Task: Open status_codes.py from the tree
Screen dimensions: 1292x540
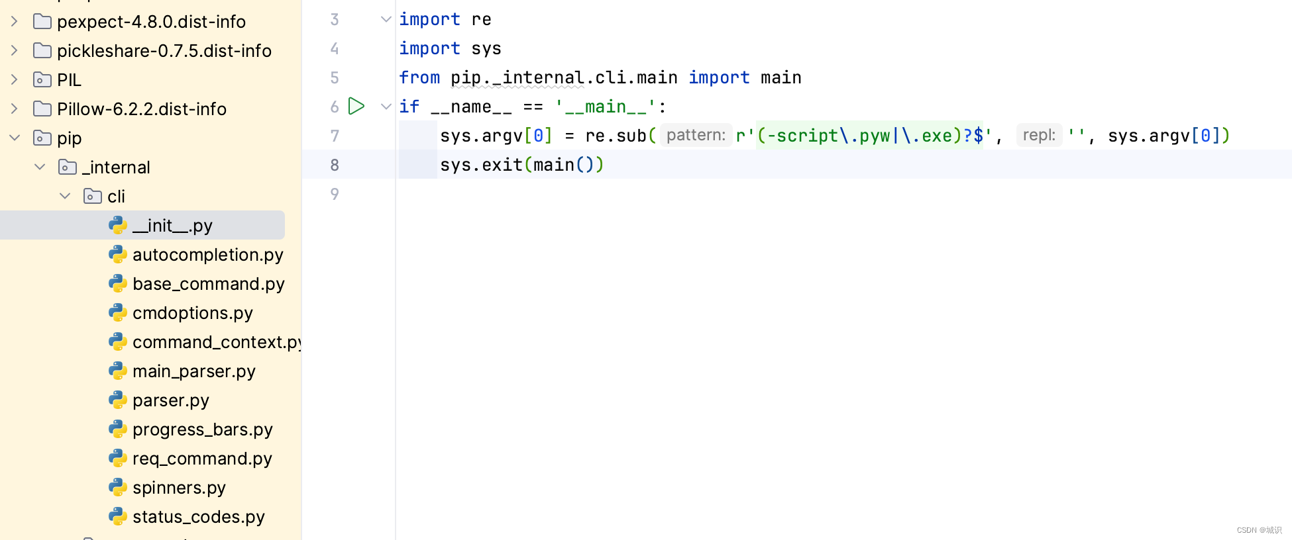Action: (x=199, y=517)
